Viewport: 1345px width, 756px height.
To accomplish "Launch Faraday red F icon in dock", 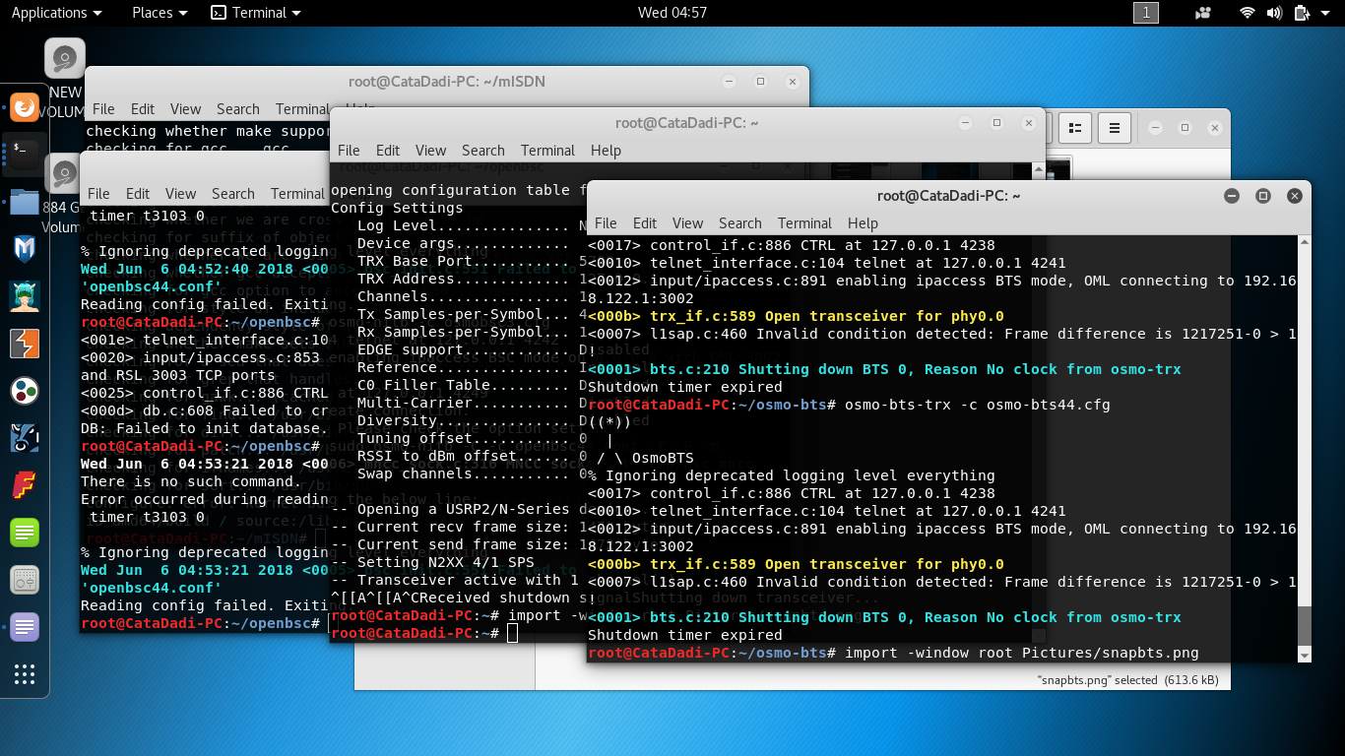I will (x=25, y=485).
